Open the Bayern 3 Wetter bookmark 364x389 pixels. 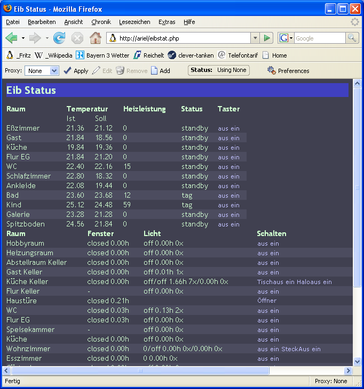(103, 55)
